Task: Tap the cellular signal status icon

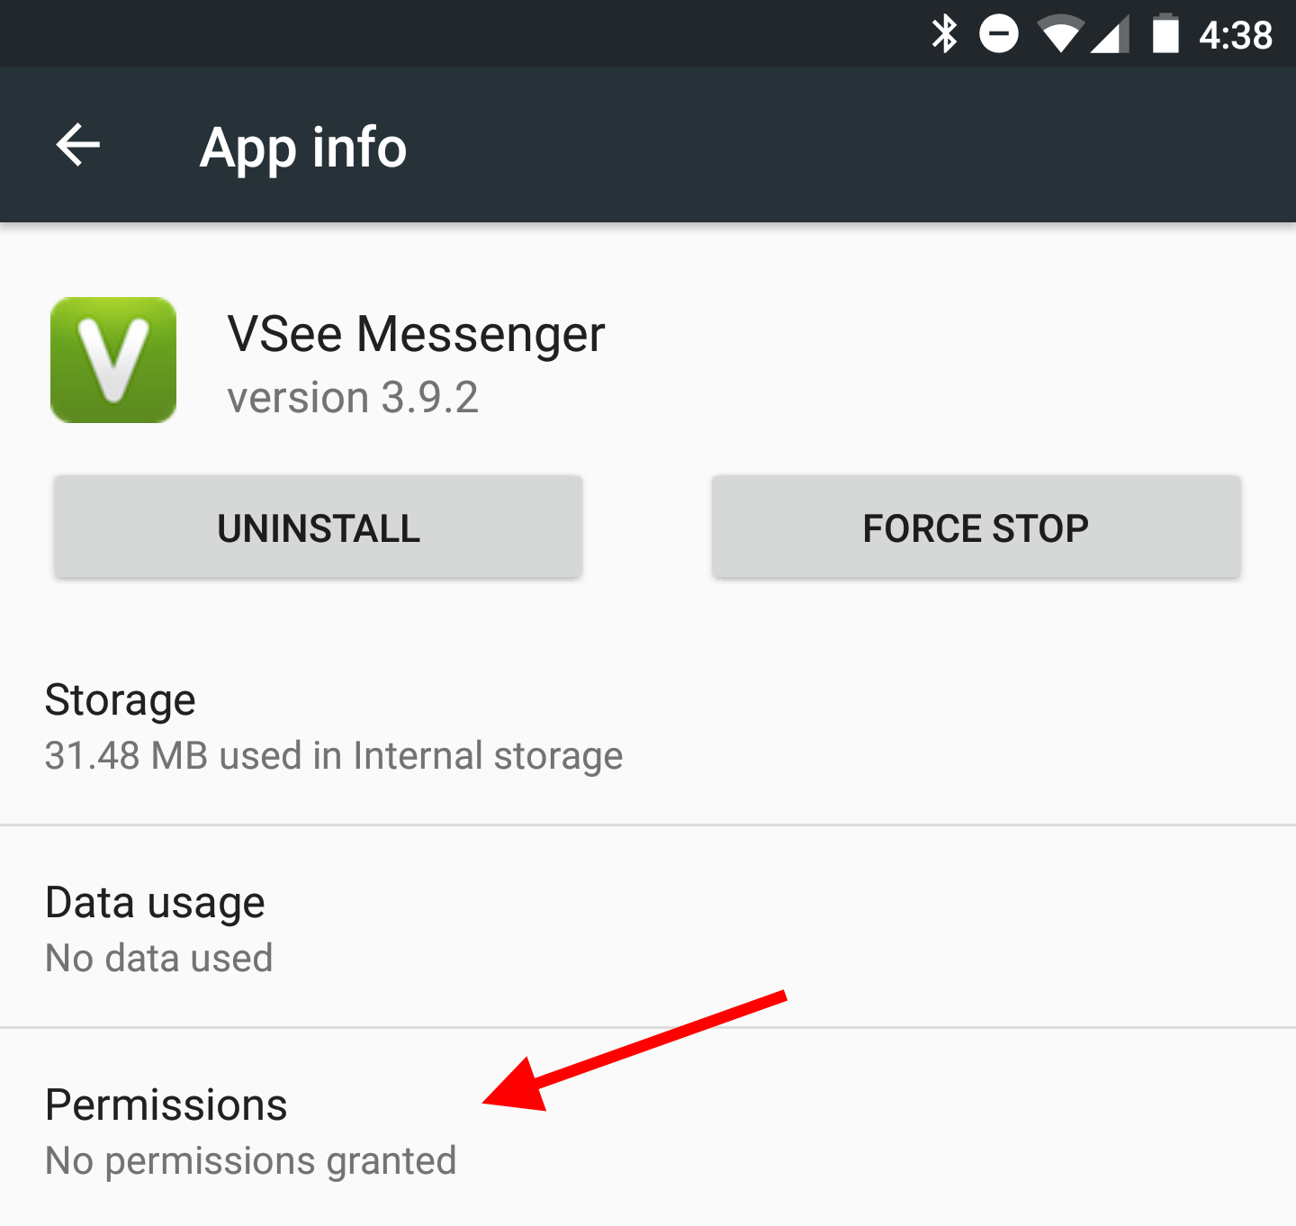Action: pyautogui.click(x=1110, y=35)
